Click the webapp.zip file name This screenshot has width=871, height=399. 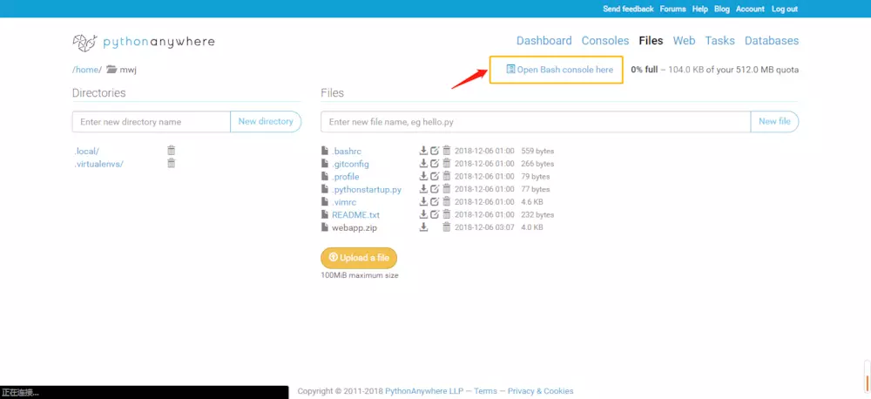point(354,227)
